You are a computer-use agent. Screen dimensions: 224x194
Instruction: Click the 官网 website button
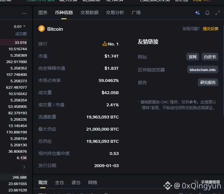click(x=193, y=57)
